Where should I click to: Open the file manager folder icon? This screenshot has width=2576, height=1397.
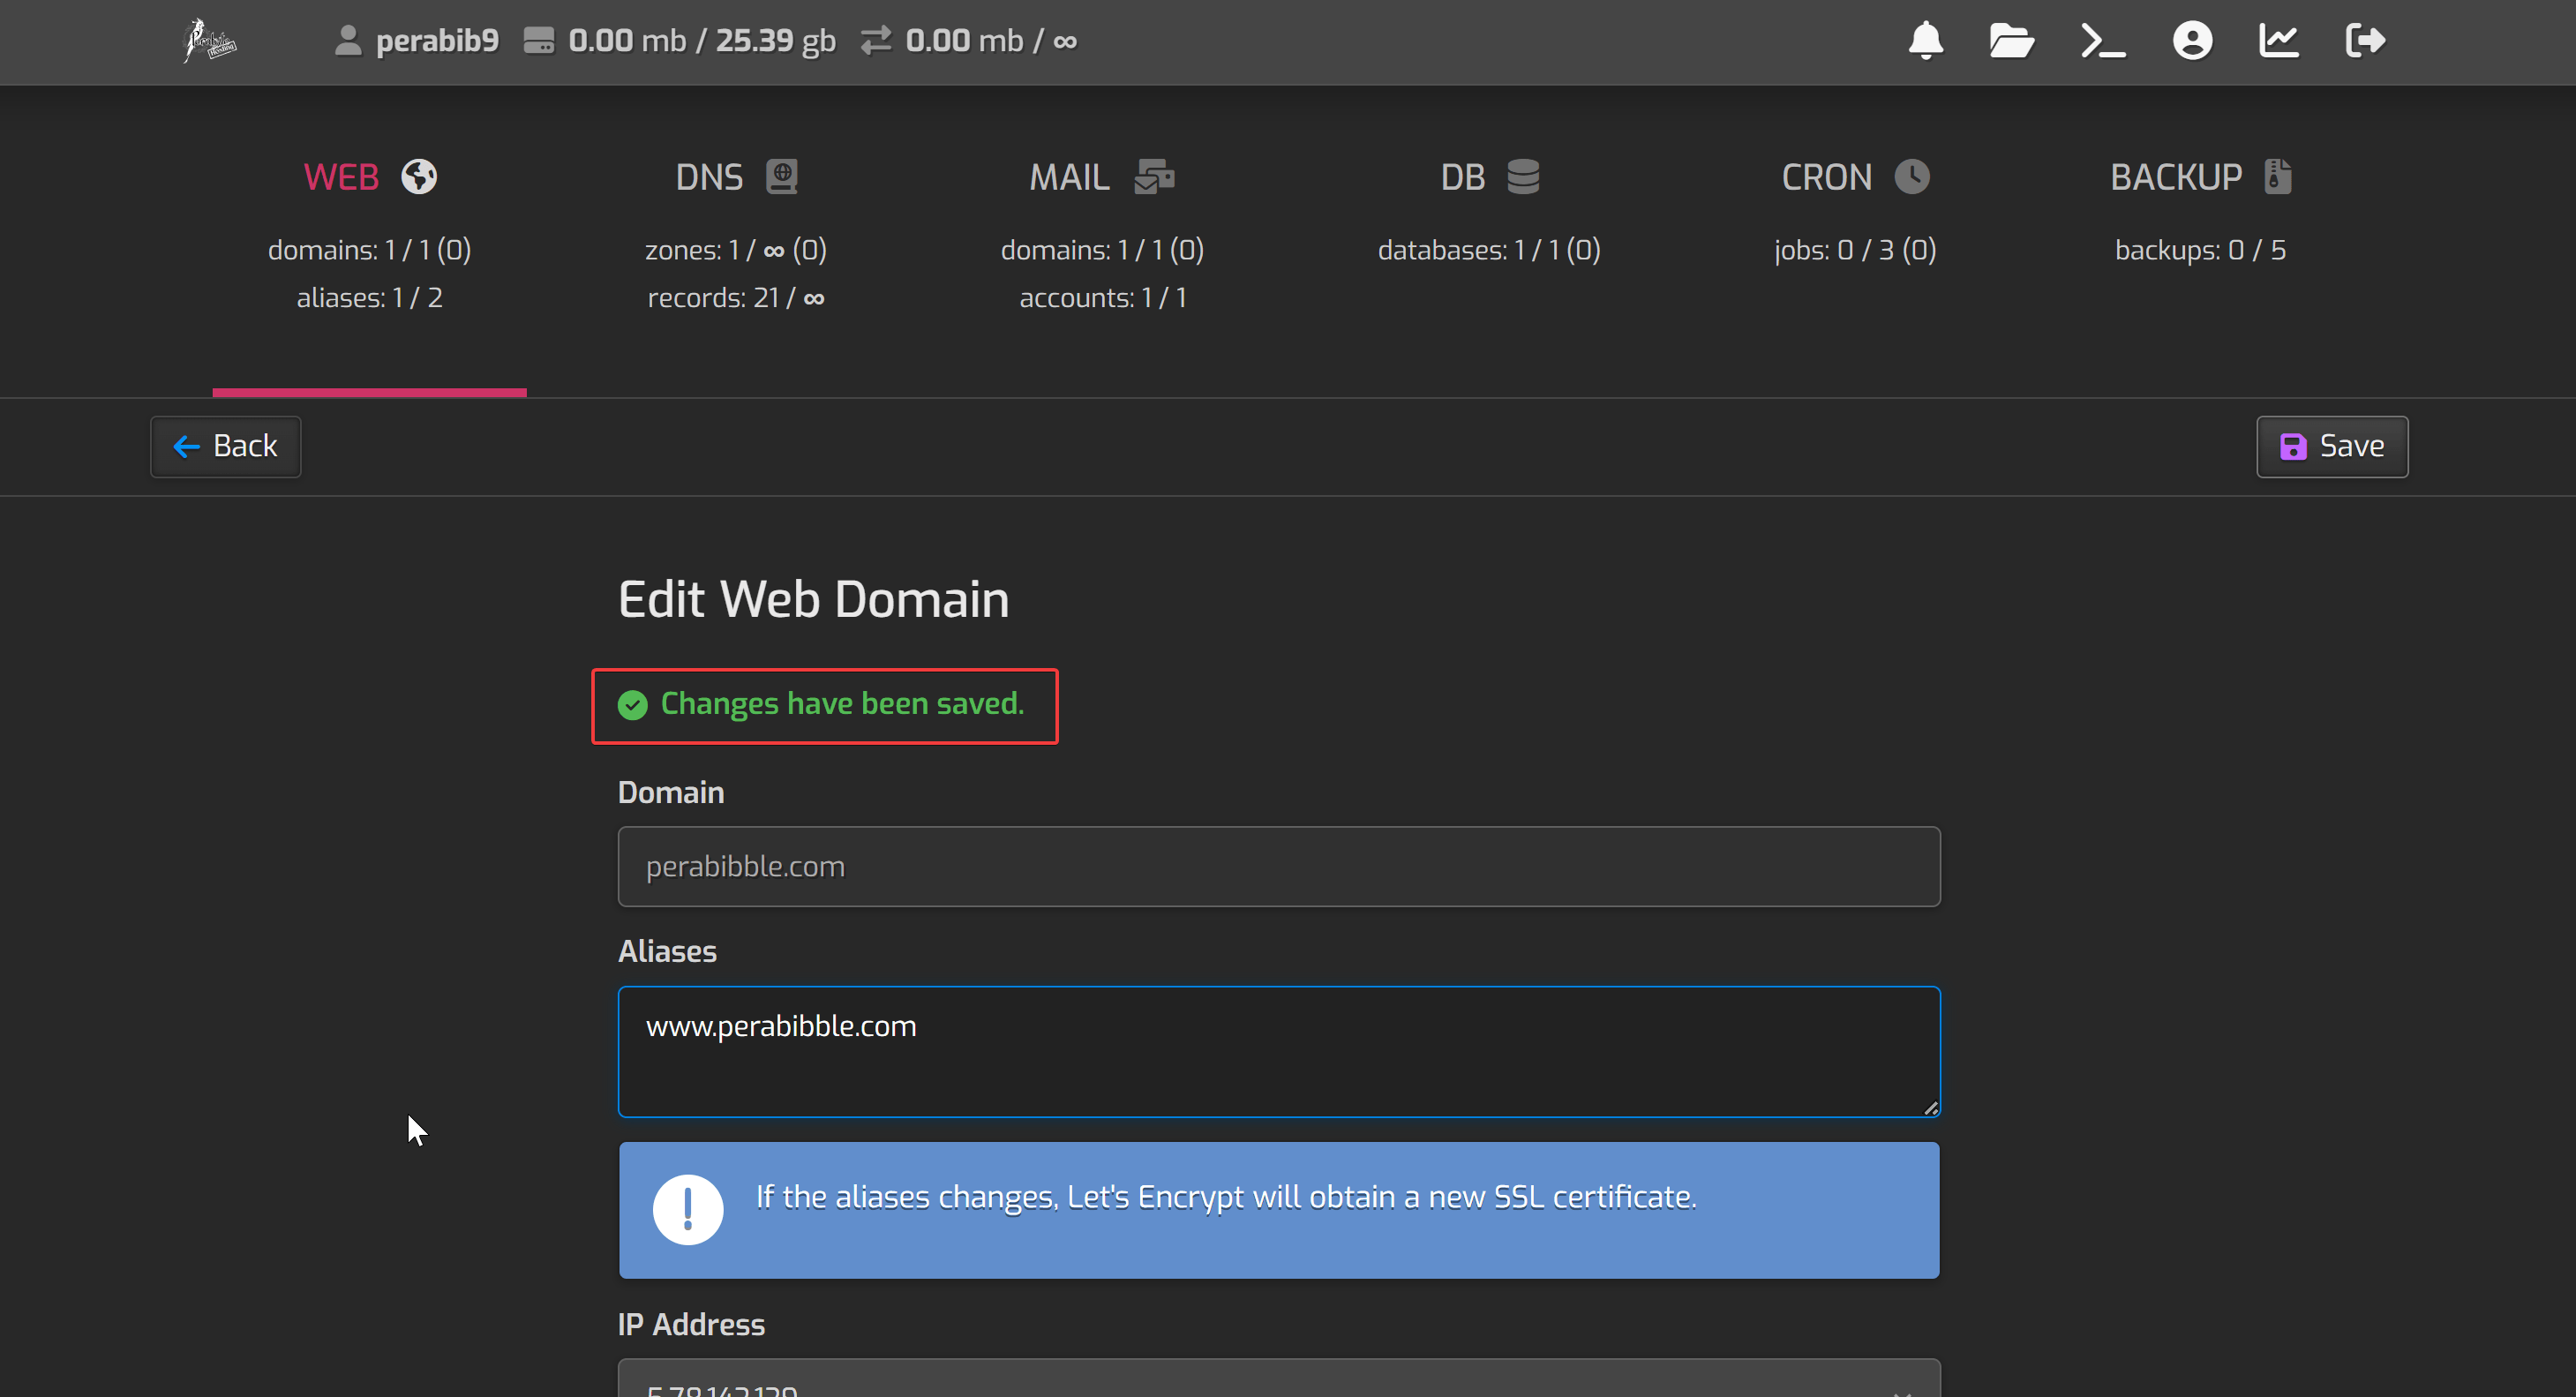coord(2011,41)
